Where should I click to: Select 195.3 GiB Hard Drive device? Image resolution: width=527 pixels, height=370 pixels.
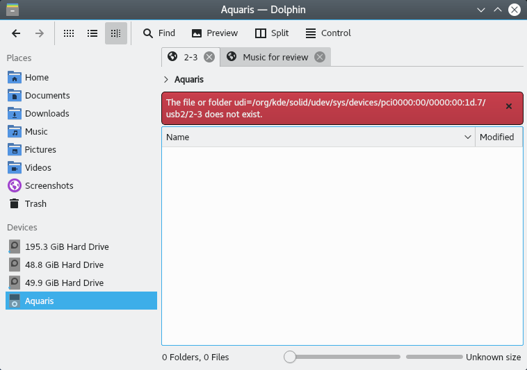[x=81, y=247]
